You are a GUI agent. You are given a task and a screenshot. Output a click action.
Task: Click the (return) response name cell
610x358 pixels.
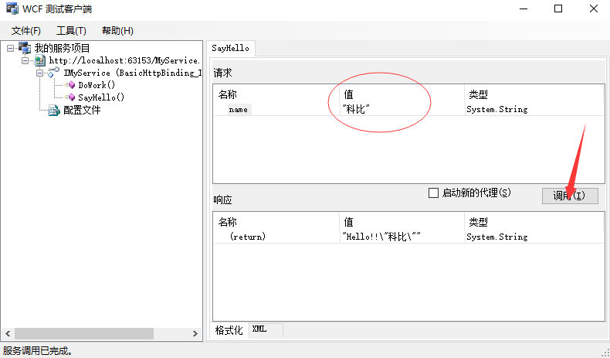247,237
